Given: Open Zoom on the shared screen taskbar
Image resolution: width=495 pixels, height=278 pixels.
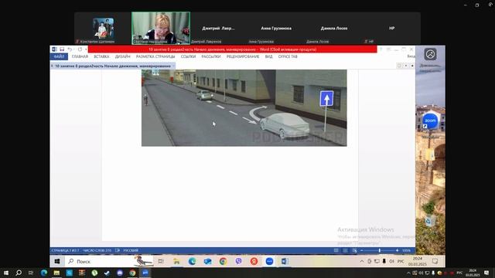Looking at the screenshot, I should (x=269, y=261).
